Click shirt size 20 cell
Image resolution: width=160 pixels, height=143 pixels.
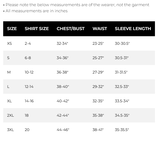point(27,130)
